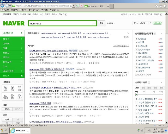Open the 영화 film-reel icon
Screen dimensions: 168x134
click(x=13, y=97)
